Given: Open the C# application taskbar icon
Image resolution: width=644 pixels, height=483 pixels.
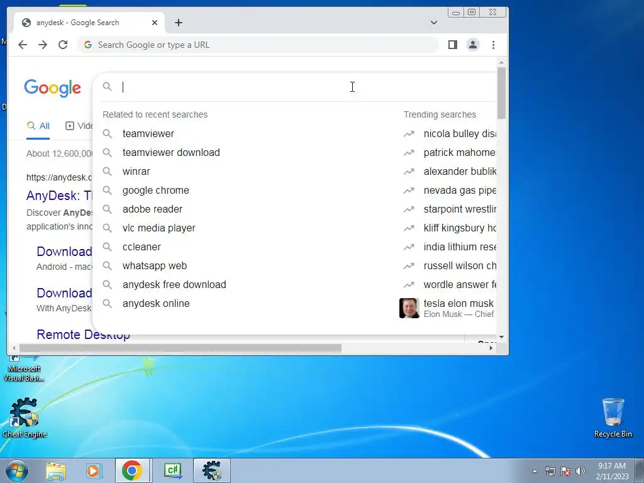Looking at the screenshot, I should click(172, 470).
